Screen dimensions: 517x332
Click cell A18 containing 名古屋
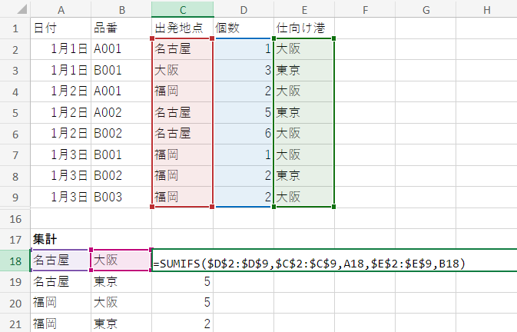pos(61,261)
